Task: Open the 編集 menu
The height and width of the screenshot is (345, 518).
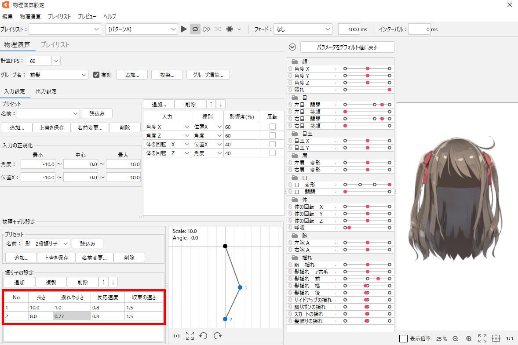Action: point(7,16)
